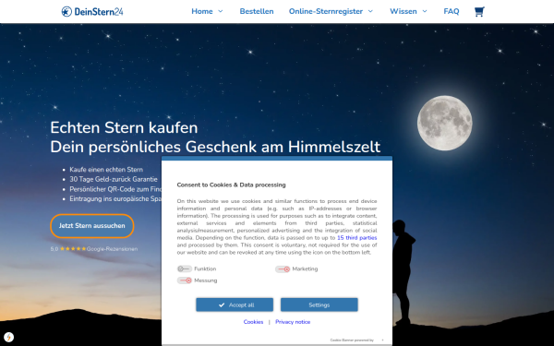Image resolution: width=554 pixels, height=346 pixels.
Task: Toggle the Messung cookie switch
Action: 185,280
